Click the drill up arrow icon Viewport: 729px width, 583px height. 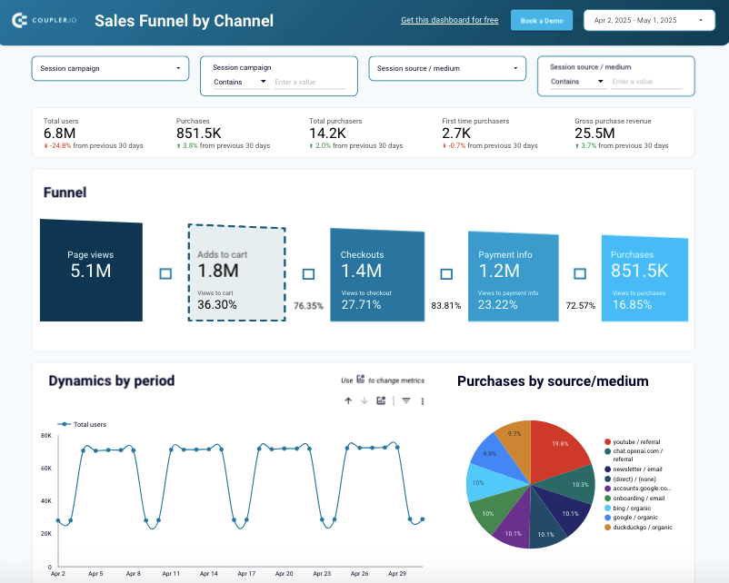tap(348, 400)
